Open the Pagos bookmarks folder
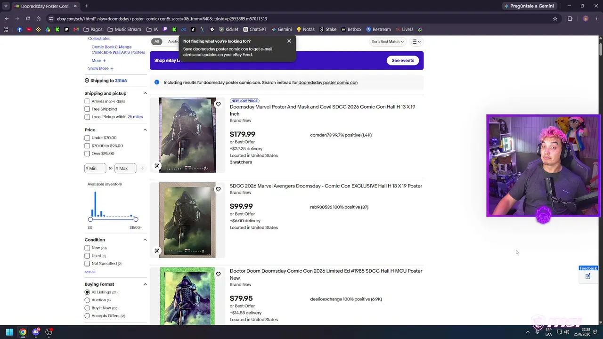This screenshot has width=603, height=339. click(93, 29)
